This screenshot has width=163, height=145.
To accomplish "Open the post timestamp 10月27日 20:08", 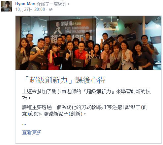I will [30, 10].
